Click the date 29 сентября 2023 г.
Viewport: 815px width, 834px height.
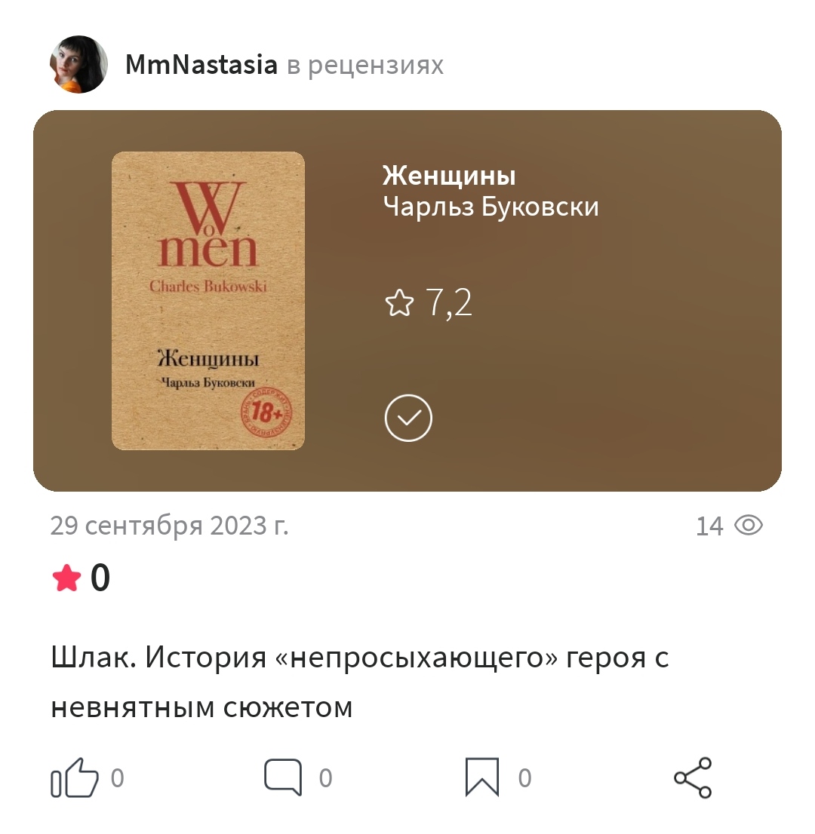click(x=169, y=526)
